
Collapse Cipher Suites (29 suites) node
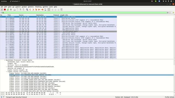pyautogui.click(x=7, y=72)
